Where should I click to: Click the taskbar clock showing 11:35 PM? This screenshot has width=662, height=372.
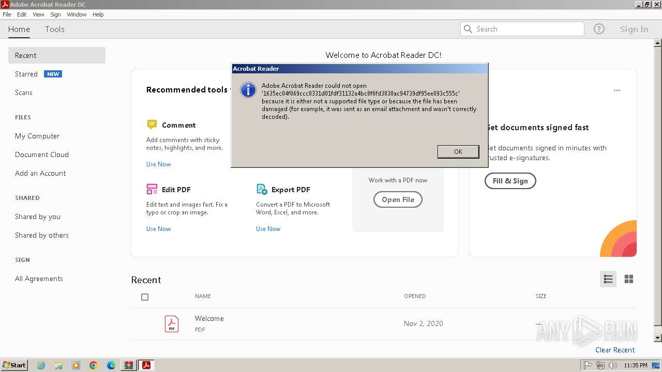click(636, 365)
